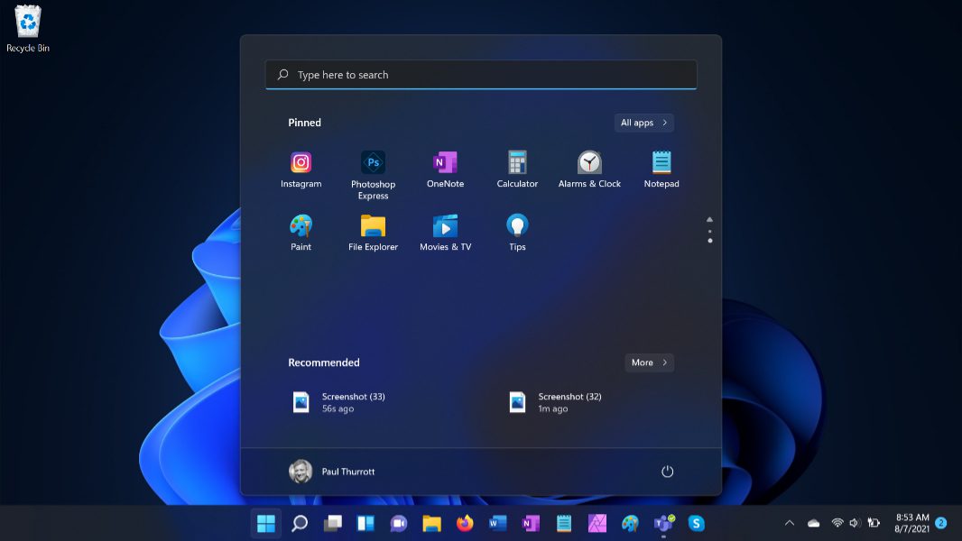The height and width of the screenshot is (541, 962).
Task: Click the power button in Start menu
Action: click(667, 472)
